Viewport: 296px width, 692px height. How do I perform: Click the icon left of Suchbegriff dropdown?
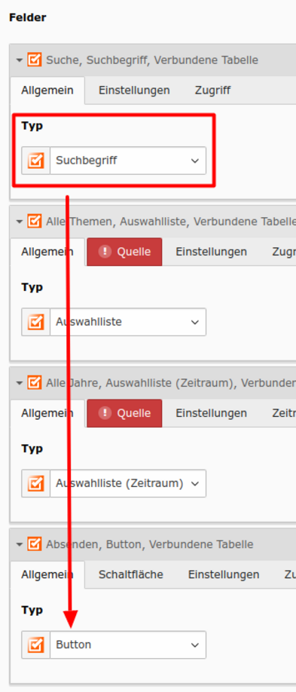click(x=35, y=161)
